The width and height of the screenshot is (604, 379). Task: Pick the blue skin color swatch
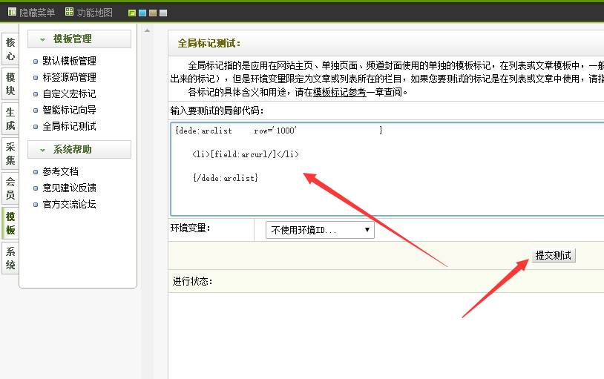(x=142, y=13)
